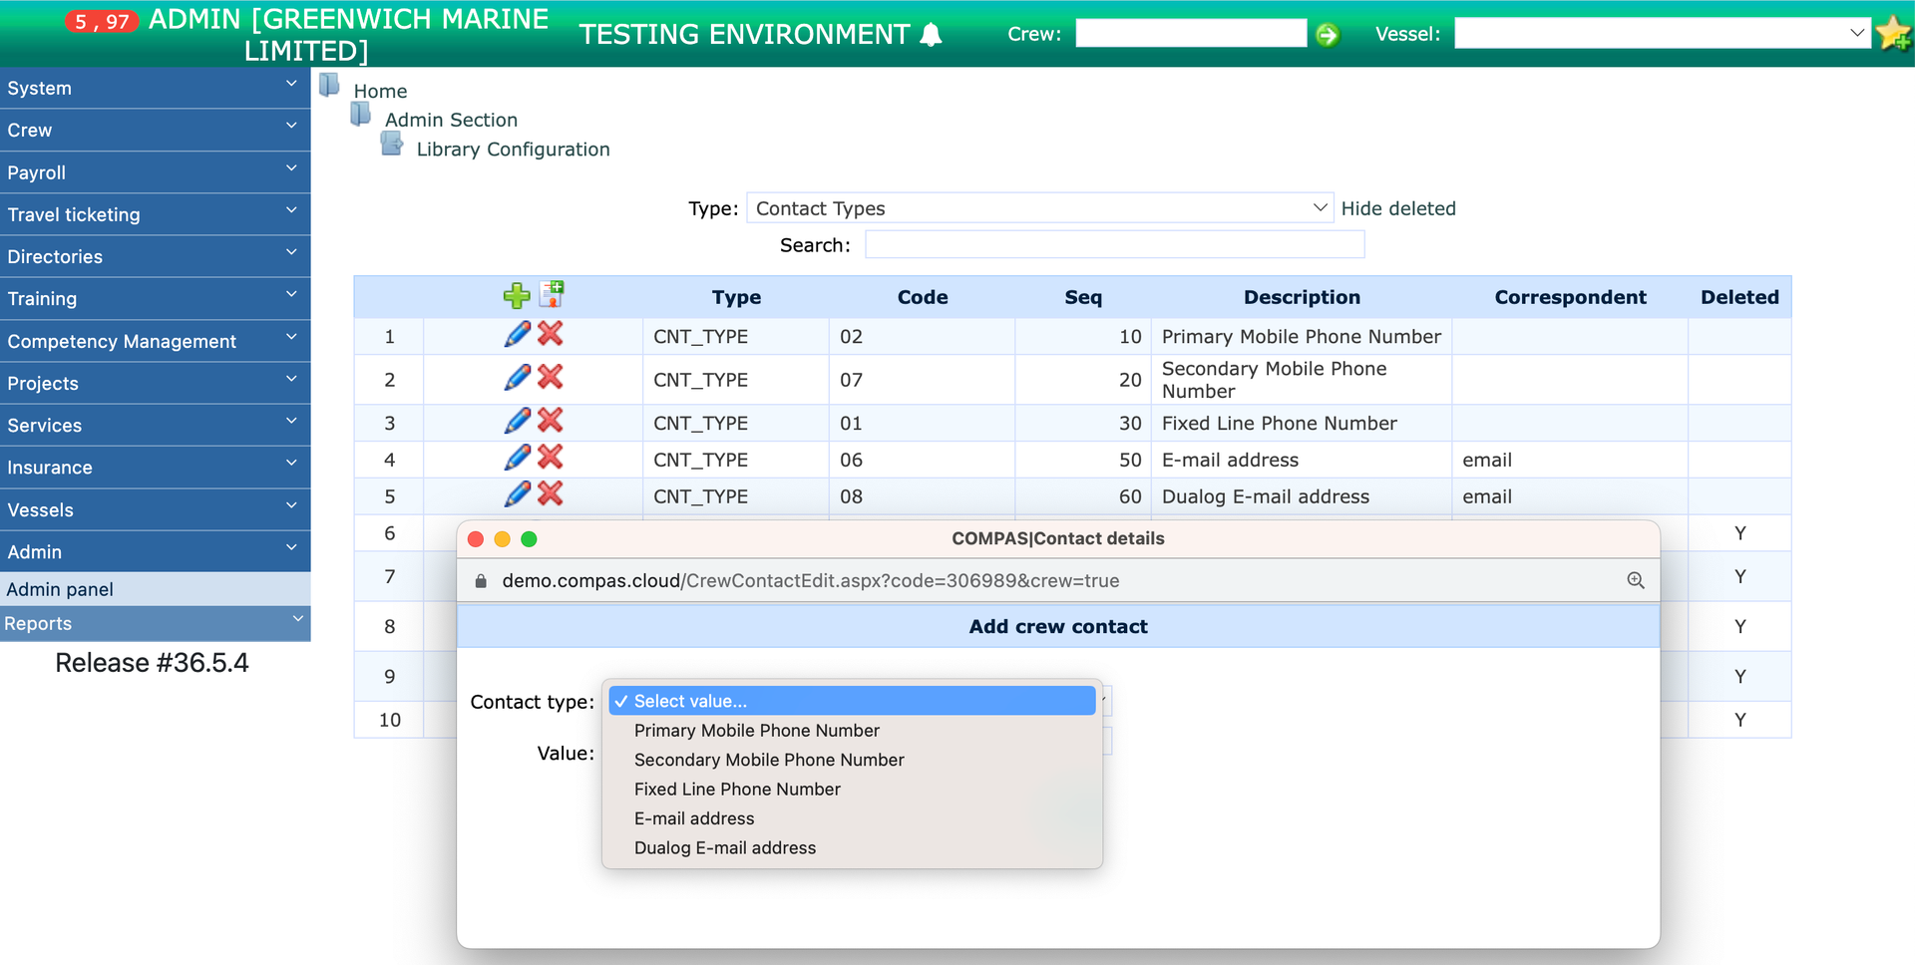
Task: Edit the Fixed Line Phone Number row
Action: [x=517, y=422]
